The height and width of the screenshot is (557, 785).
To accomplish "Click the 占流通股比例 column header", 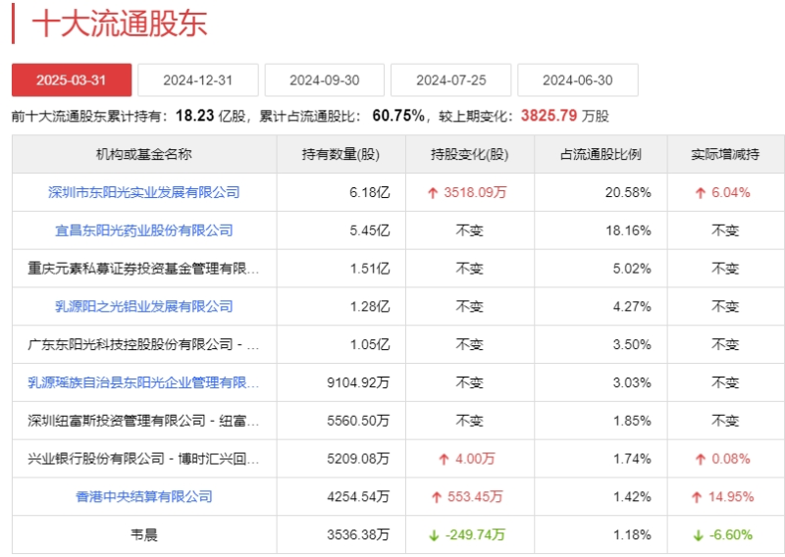I will (x=601, y=154).
